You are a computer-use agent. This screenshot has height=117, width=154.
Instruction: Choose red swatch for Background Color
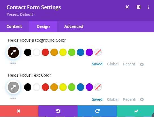[45, 52]
